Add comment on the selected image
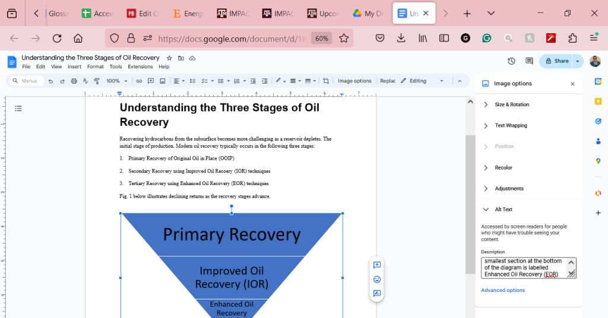The width and height of the screenshot is (608, 318). [x=376, y=265]
